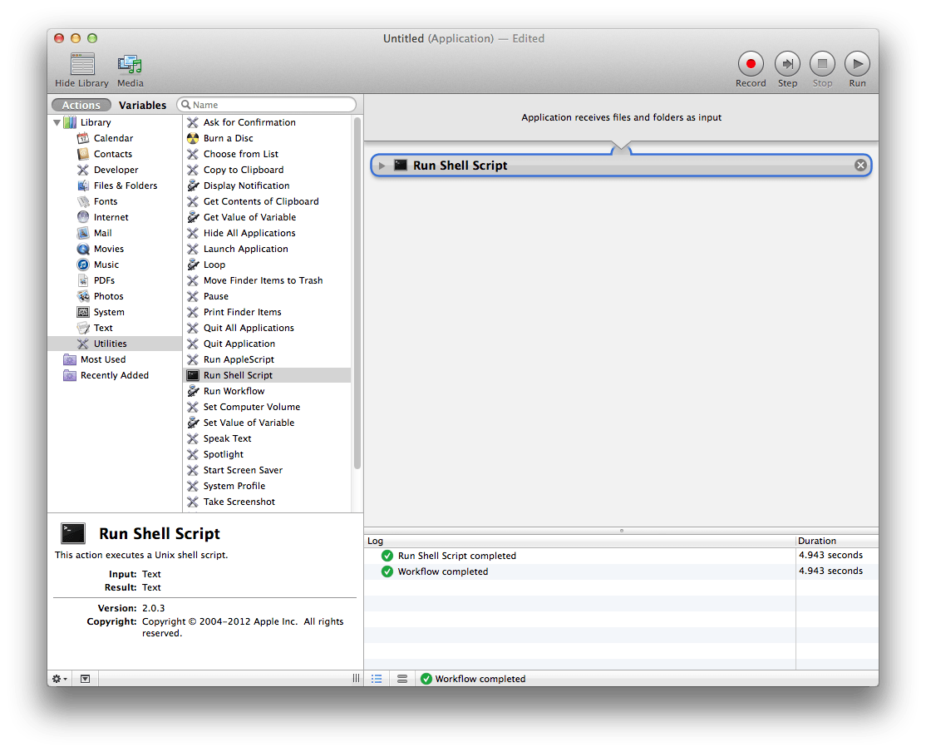Image resolution: width=926 pixels, height=752 pixels.
Task: Remove the Run Shell Script action
Action: click(x=860, y=166)
